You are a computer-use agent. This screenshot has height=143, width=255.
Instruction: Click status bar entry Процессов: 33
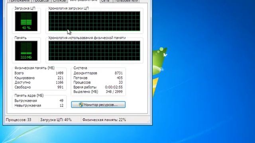[x=18, y=120]
